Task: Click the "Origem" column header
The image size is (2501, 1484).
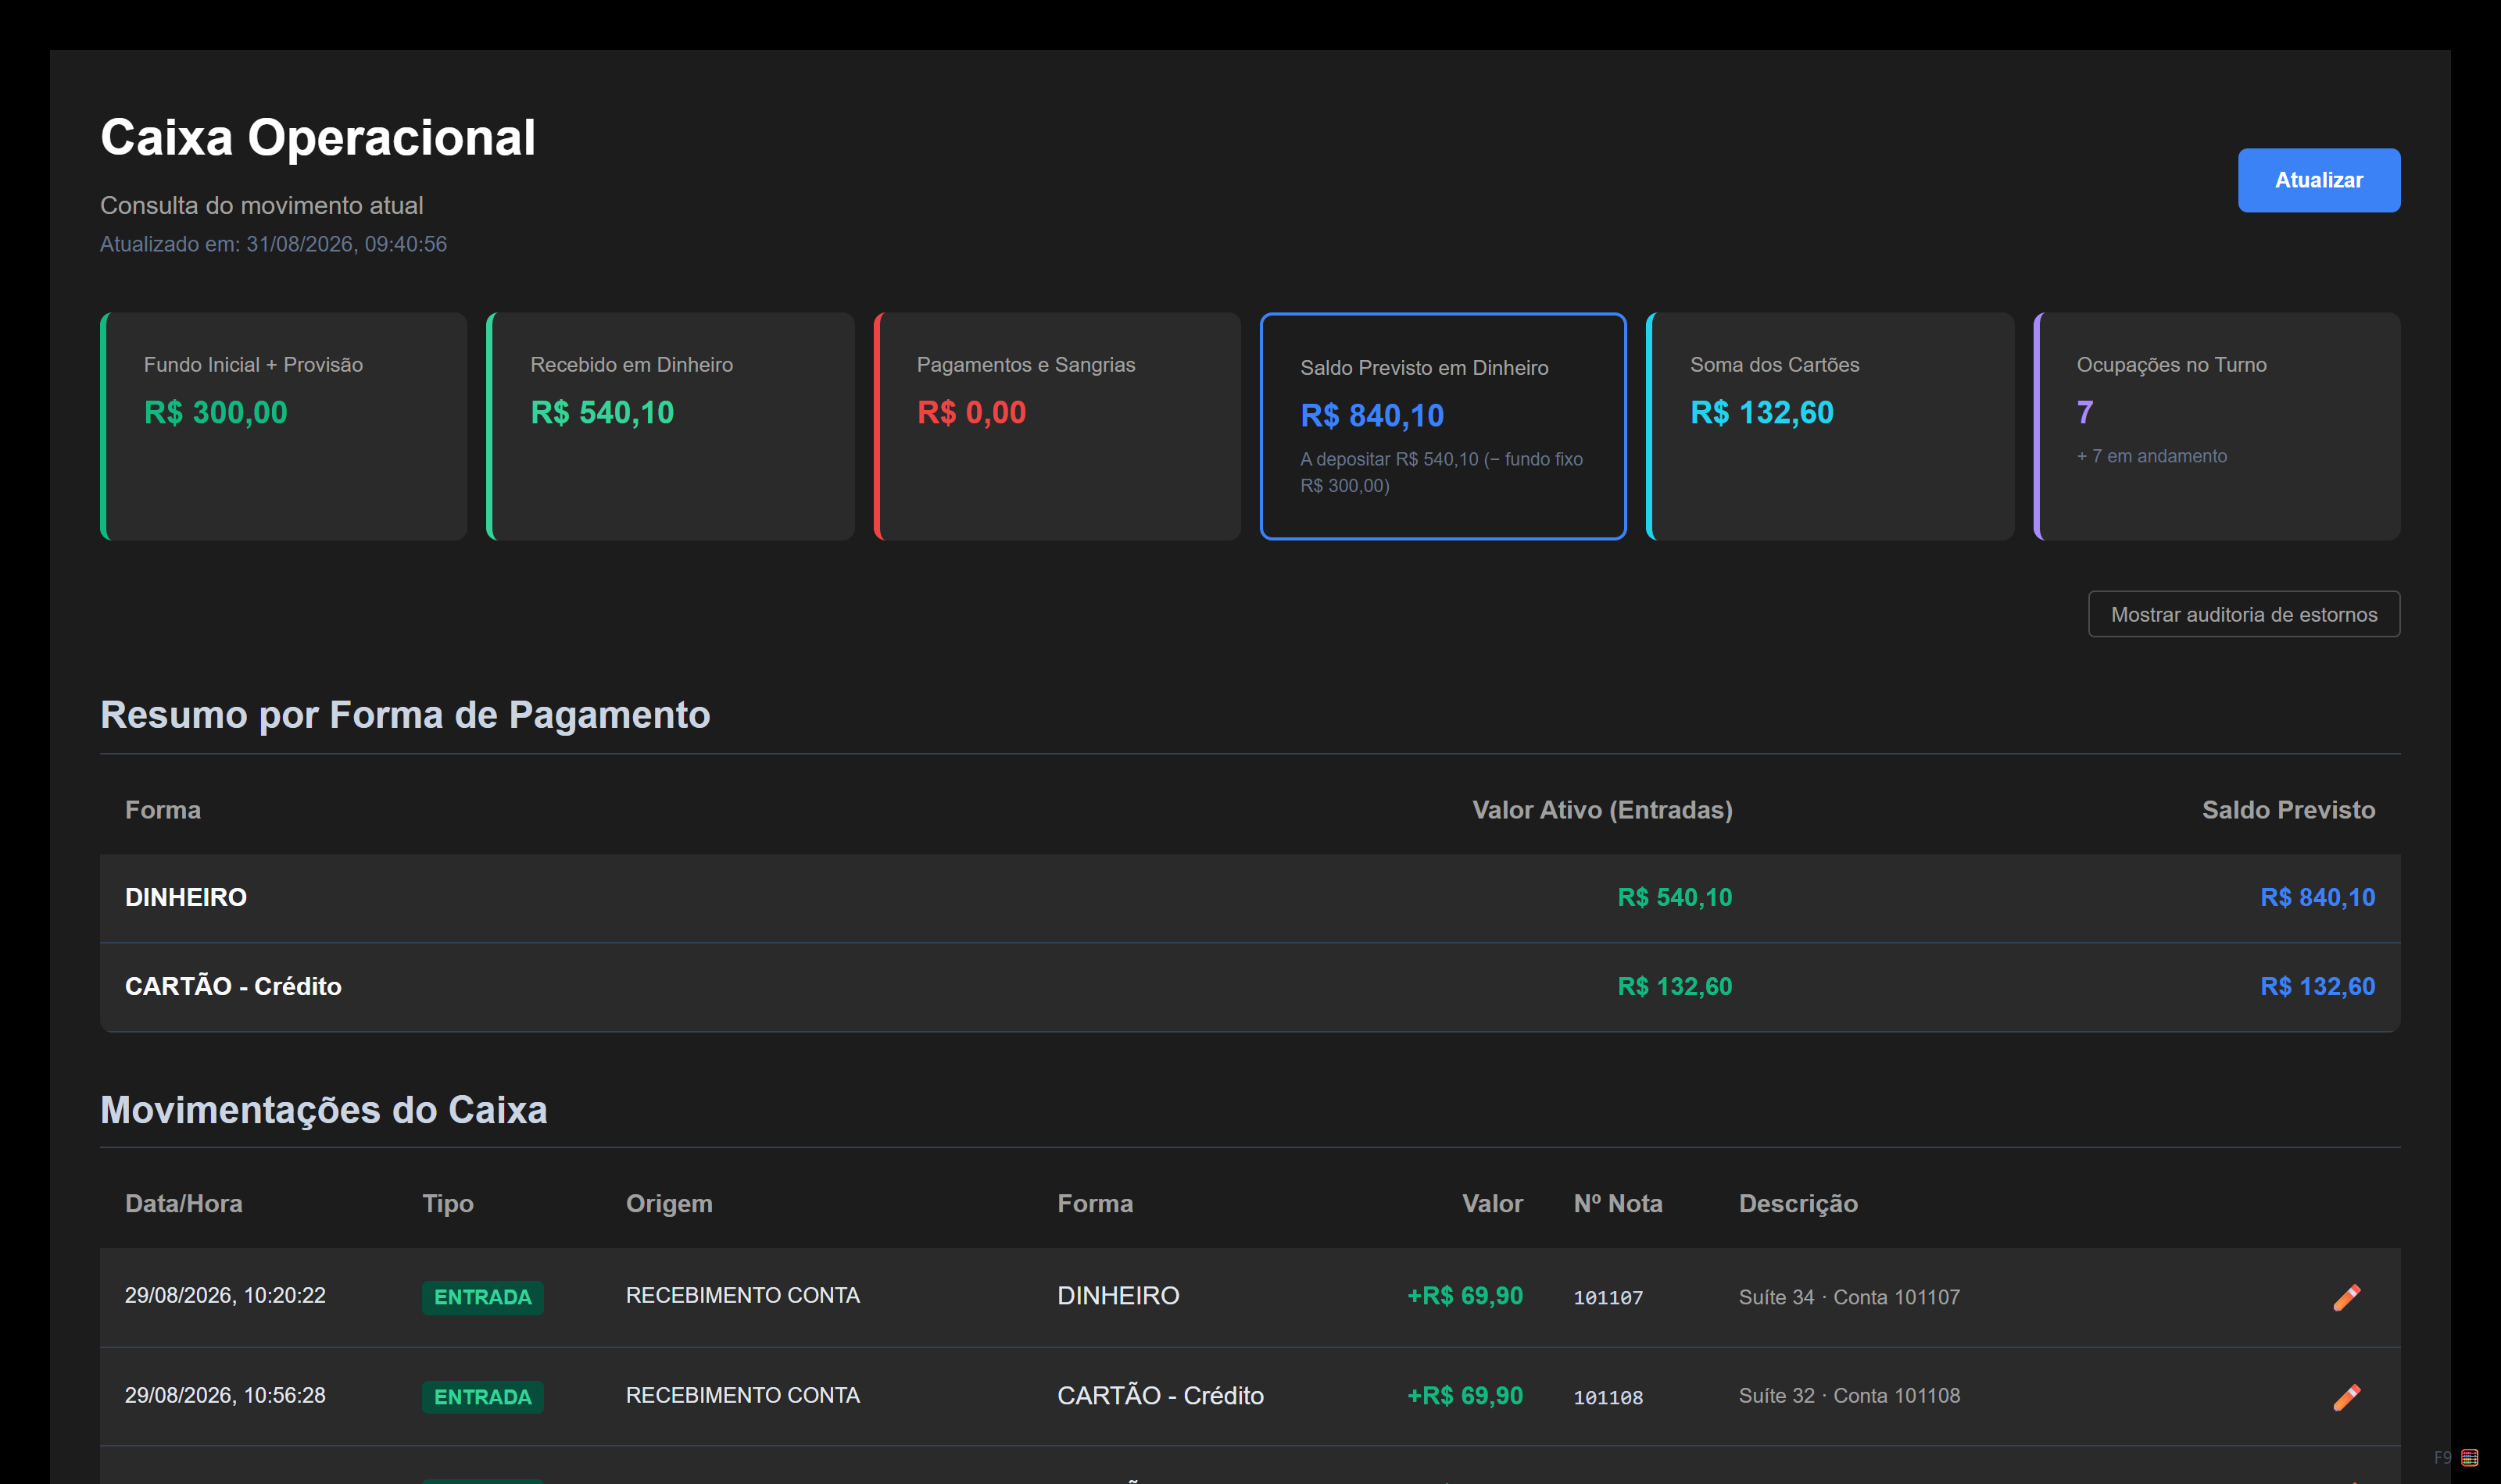Action: click(x=669, y=1203)
